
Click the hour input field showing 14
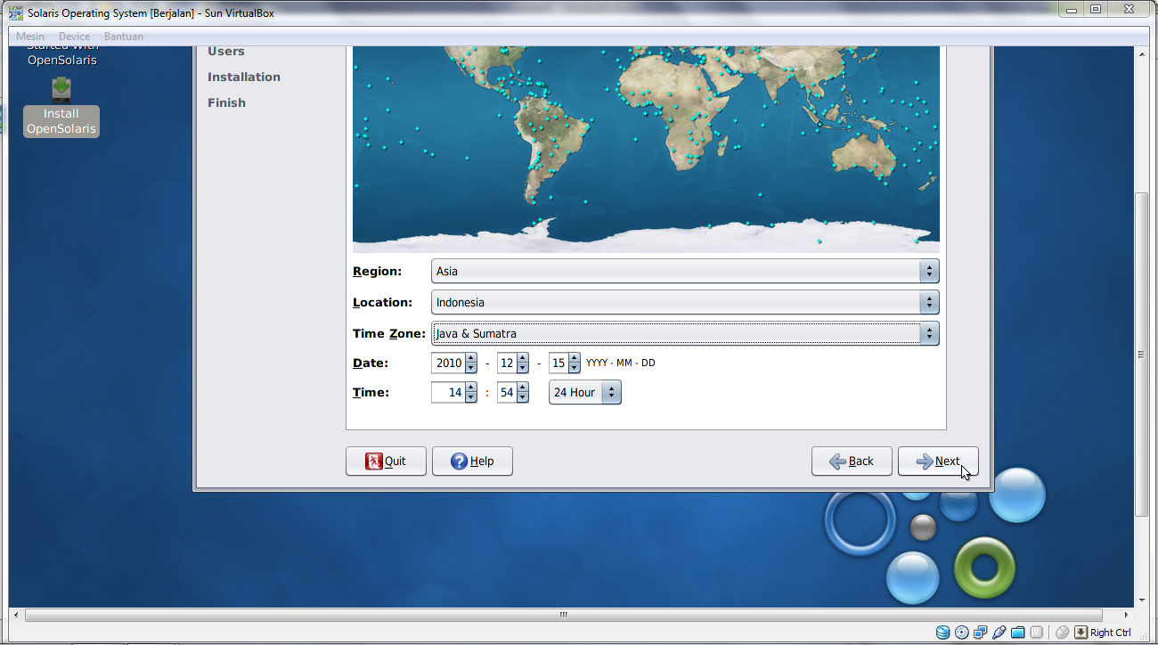click(448, 392)
